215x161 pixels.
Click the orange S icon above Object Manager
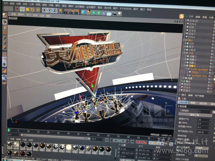[x=181, y=16]
